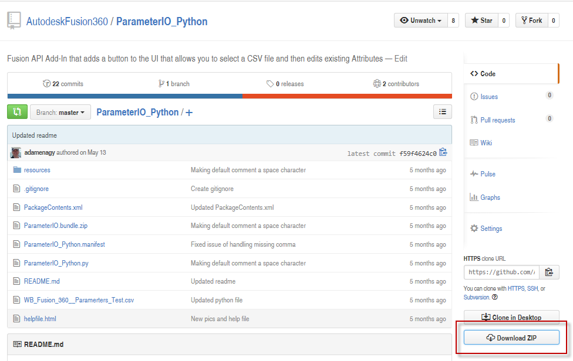
Task: Click adamenagy's avatar thumbnail
Action: [x=16, y=153]
